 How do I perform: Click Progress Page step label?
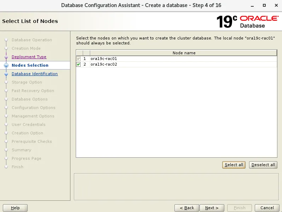27,158
